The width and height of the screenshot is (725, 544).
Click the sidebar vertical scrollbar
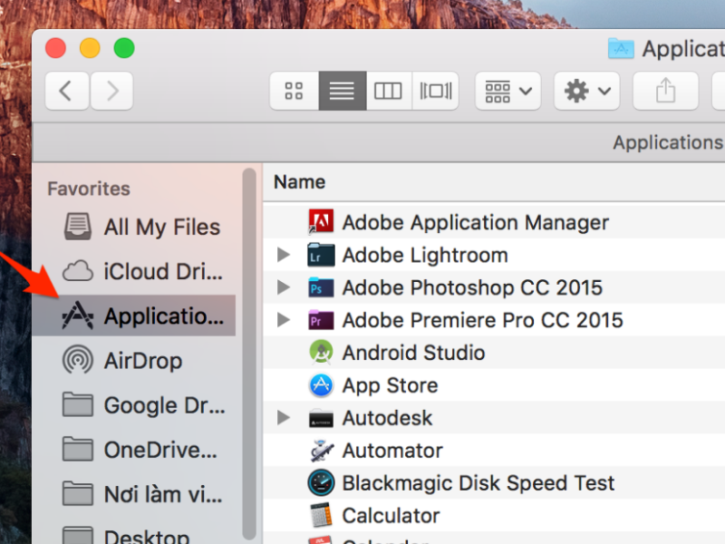pos(249,354)
